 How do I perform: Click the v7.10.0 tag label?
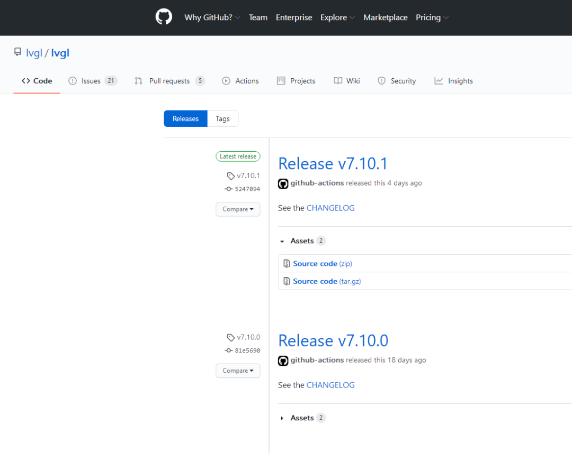click(248, 338)
